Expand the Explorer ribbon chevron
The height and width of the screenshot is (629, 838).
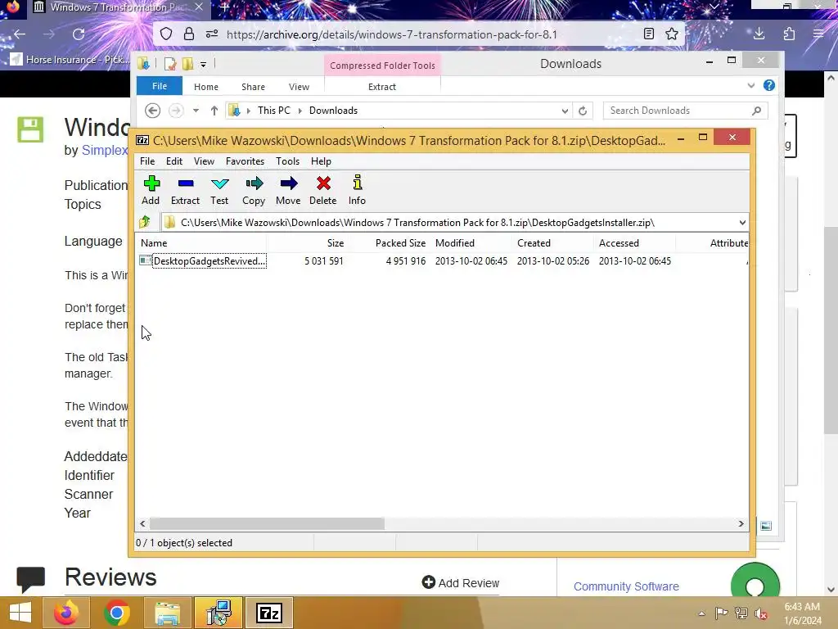coord(751,85)
